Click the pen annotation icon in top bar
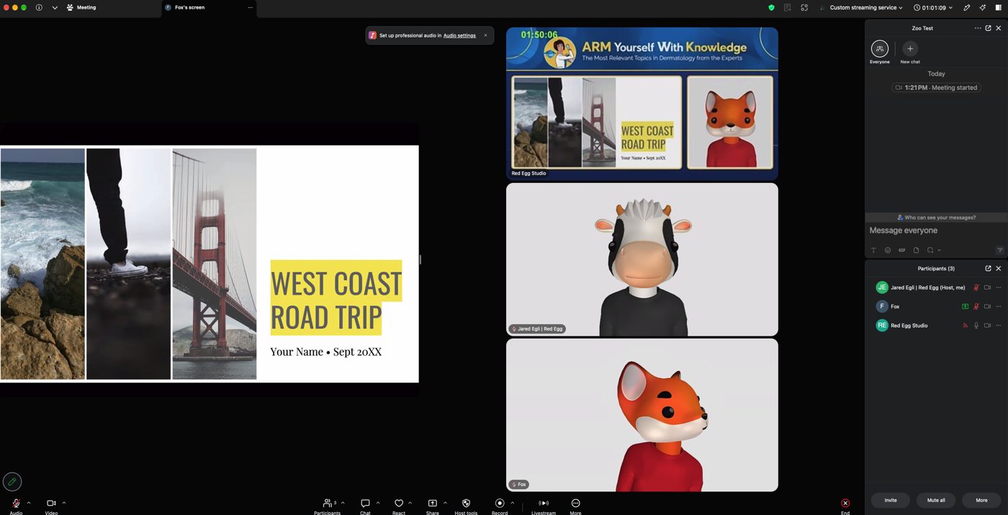Viewport: 1008px width, 515px height. (967, 7)
